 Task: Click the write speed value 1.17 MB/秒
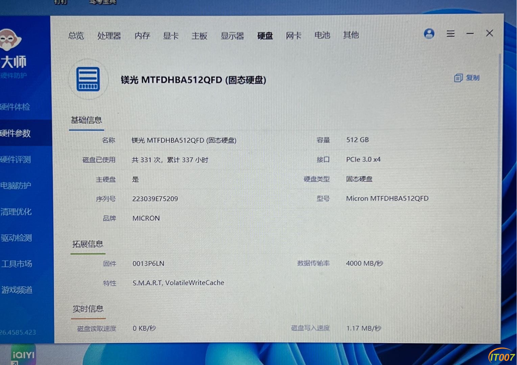[363, 328]
